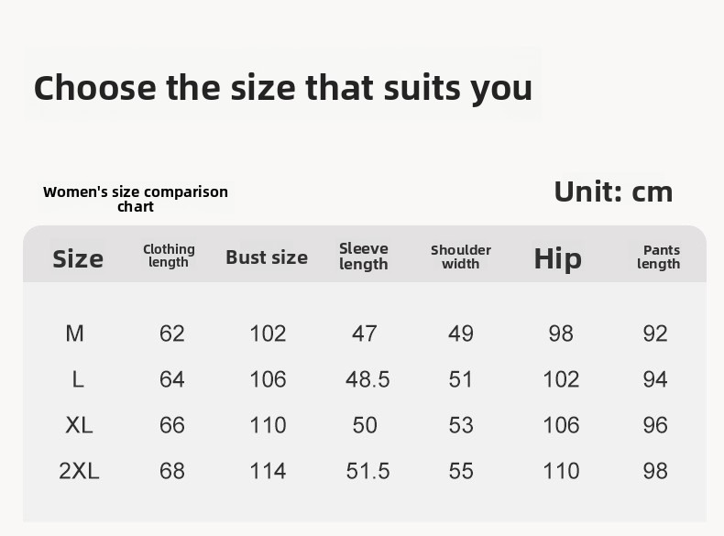Click the pants length value 94
The height and width of the screenshot is (536, 724).
click(655, 379)
